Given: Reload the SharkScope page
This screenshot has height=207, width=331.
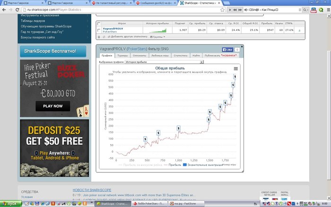Looking at the screenshot, I should (17, 10).
